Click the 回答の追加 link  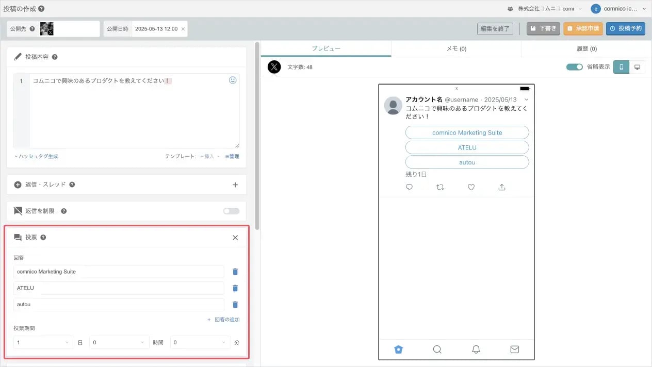[224, 320]
